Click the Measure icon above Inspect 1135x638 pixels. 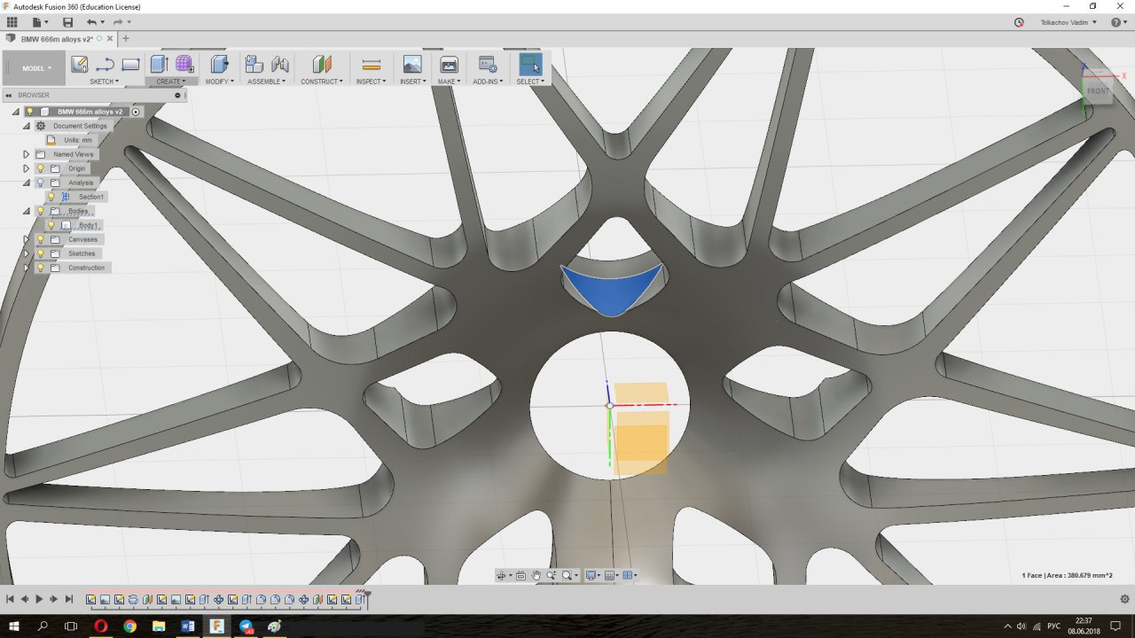371,64
